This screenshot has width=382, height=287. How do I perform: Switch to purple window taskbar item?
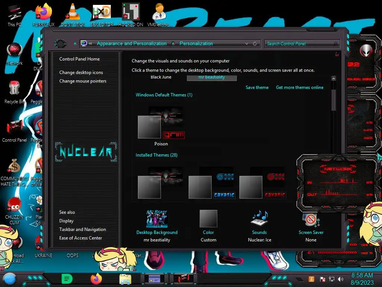[154, 279]
